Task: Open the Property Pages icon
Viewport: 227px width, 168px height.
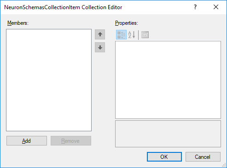Action: click(145, 35)
